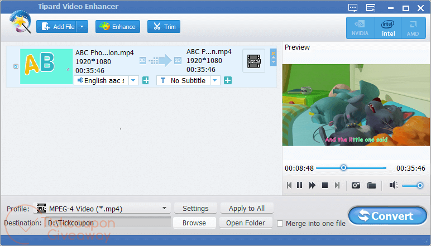Stop the preview playback
The image size is (431, 246).
(x=324, y=185)
